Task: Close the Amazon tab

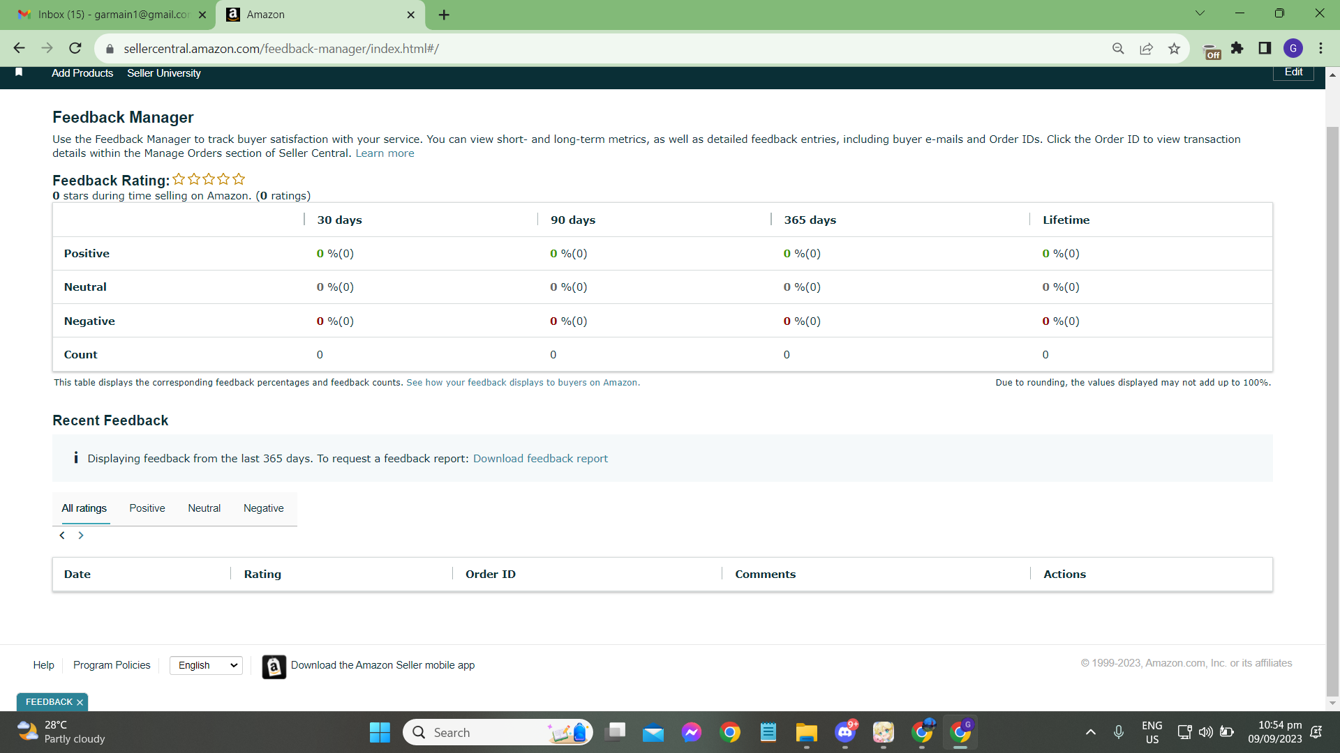Action: [x=410, y=15]
